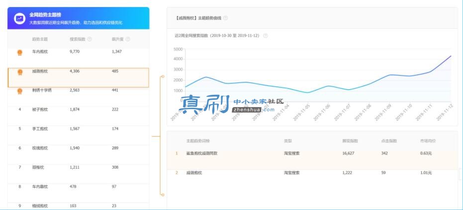Click the search index value 2,563
This screenshot has height=210, width=463.
75,90
